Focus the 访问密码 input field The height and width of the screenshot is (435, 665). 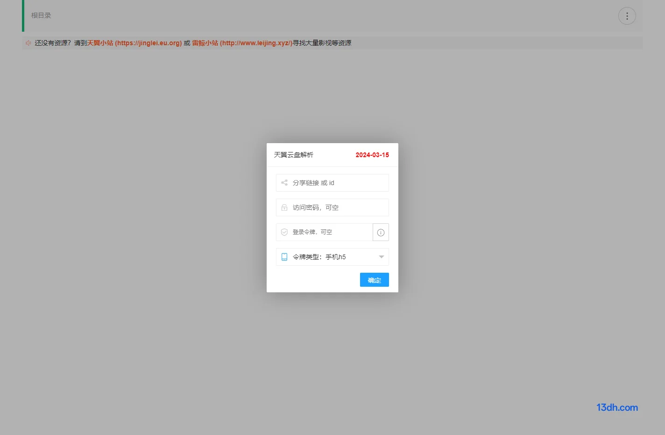[332, 207]
